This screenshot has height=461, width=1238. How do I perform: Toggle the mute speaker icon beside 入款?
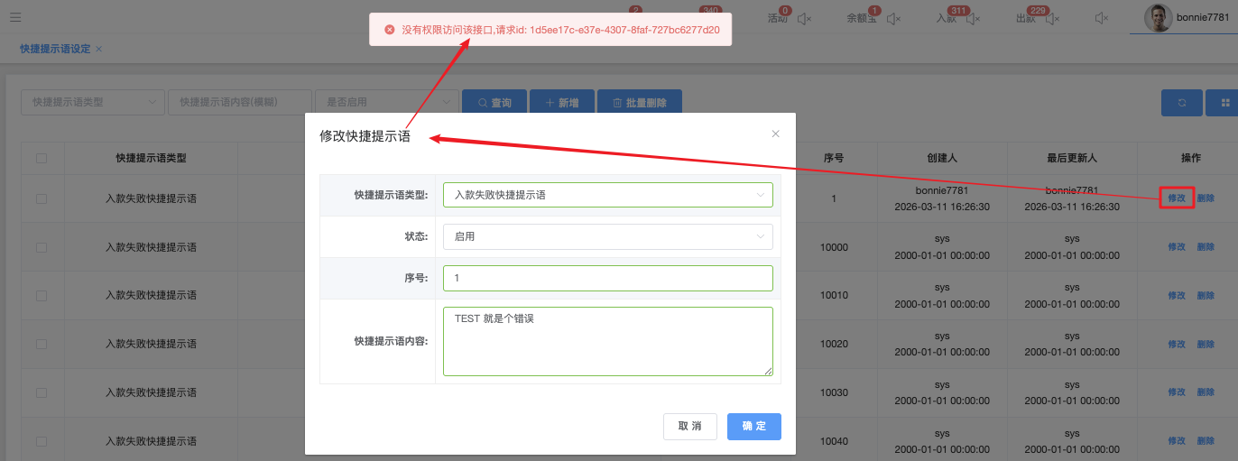972,18
